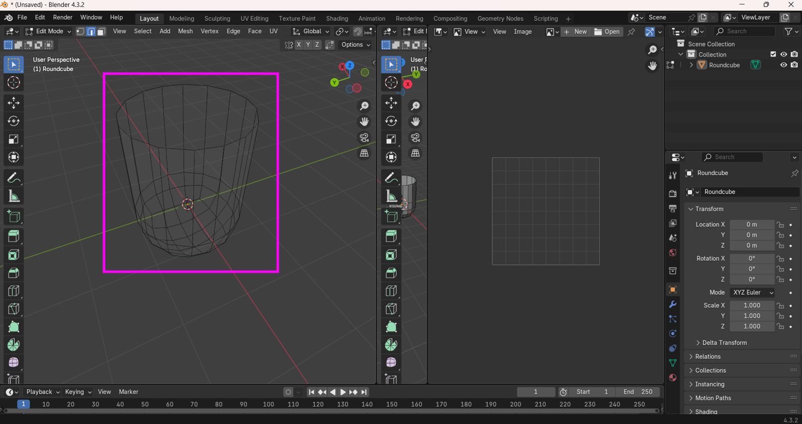Select the Measure tool in left viewport
This screenshot has height=424, width=802.
click(x=13, y=196)
